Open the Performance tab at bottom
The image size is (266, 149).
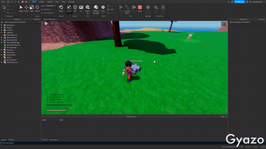coord(54,140)
